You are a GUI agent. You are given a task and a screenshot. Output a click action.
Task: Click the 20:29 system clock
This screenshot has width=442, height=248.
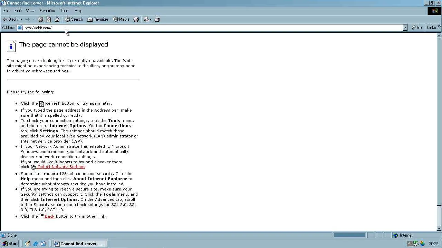click(433, 244)
